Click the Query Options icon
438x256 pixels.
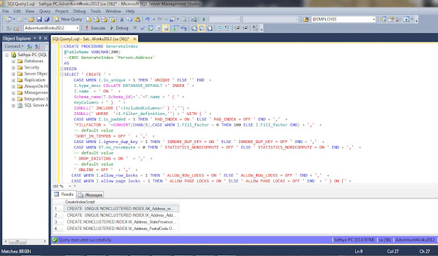(x=158, y=28)
